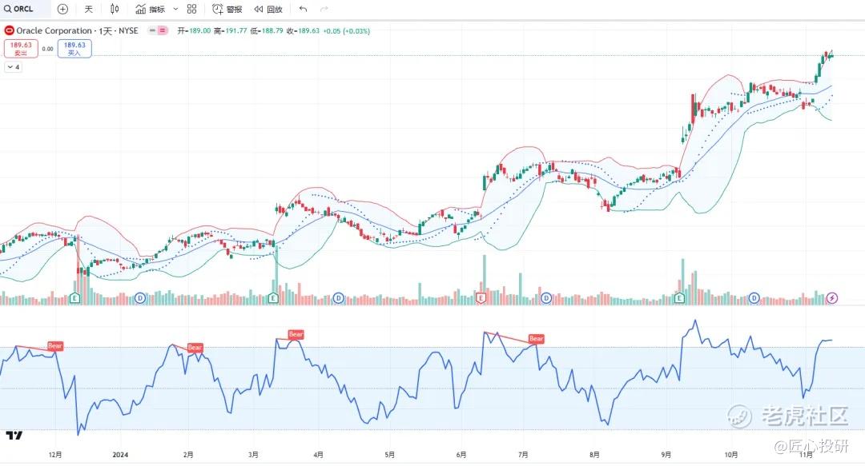The width and height of the screenshot is (865, 466).
Task: Open the red June earnings E marker
Action: pos(481,298)
